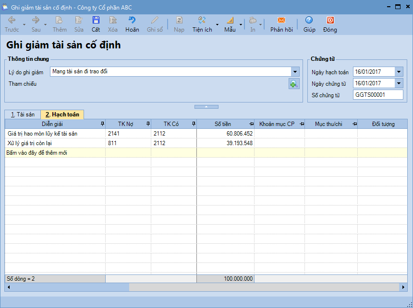This screenshot has width=413, height=308.
Task: Open the Ngày hạch toán date picker
Action: coord(399,72)
